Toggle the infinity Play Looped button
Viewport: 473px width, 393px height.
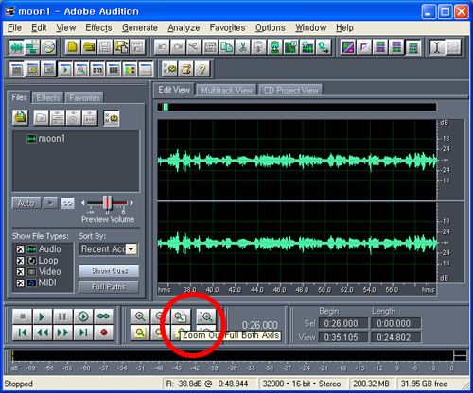[103, 316]
